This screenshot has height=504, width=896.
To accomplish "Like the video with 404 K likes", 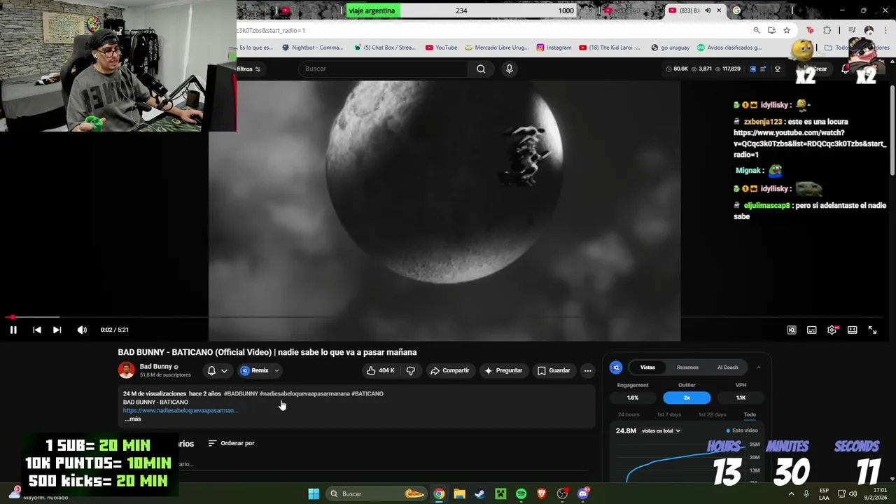I will click(x=381, y=370).
